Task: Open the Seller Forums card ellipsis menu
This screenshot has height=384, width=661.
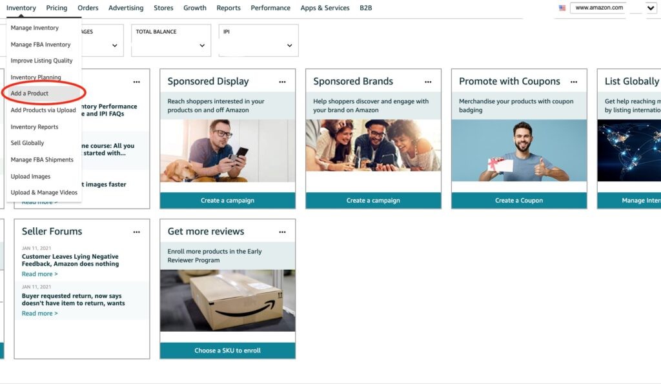Action: [137, 232]
